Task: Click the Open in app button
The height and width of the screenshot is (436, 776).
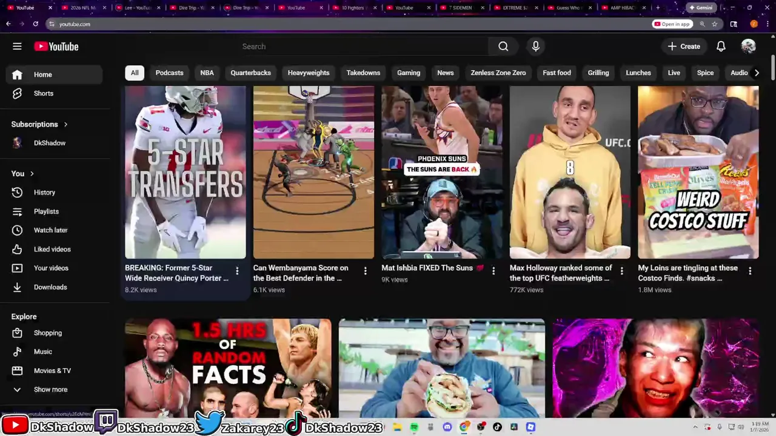Action: pyautogui.click(x=672, y=24)
